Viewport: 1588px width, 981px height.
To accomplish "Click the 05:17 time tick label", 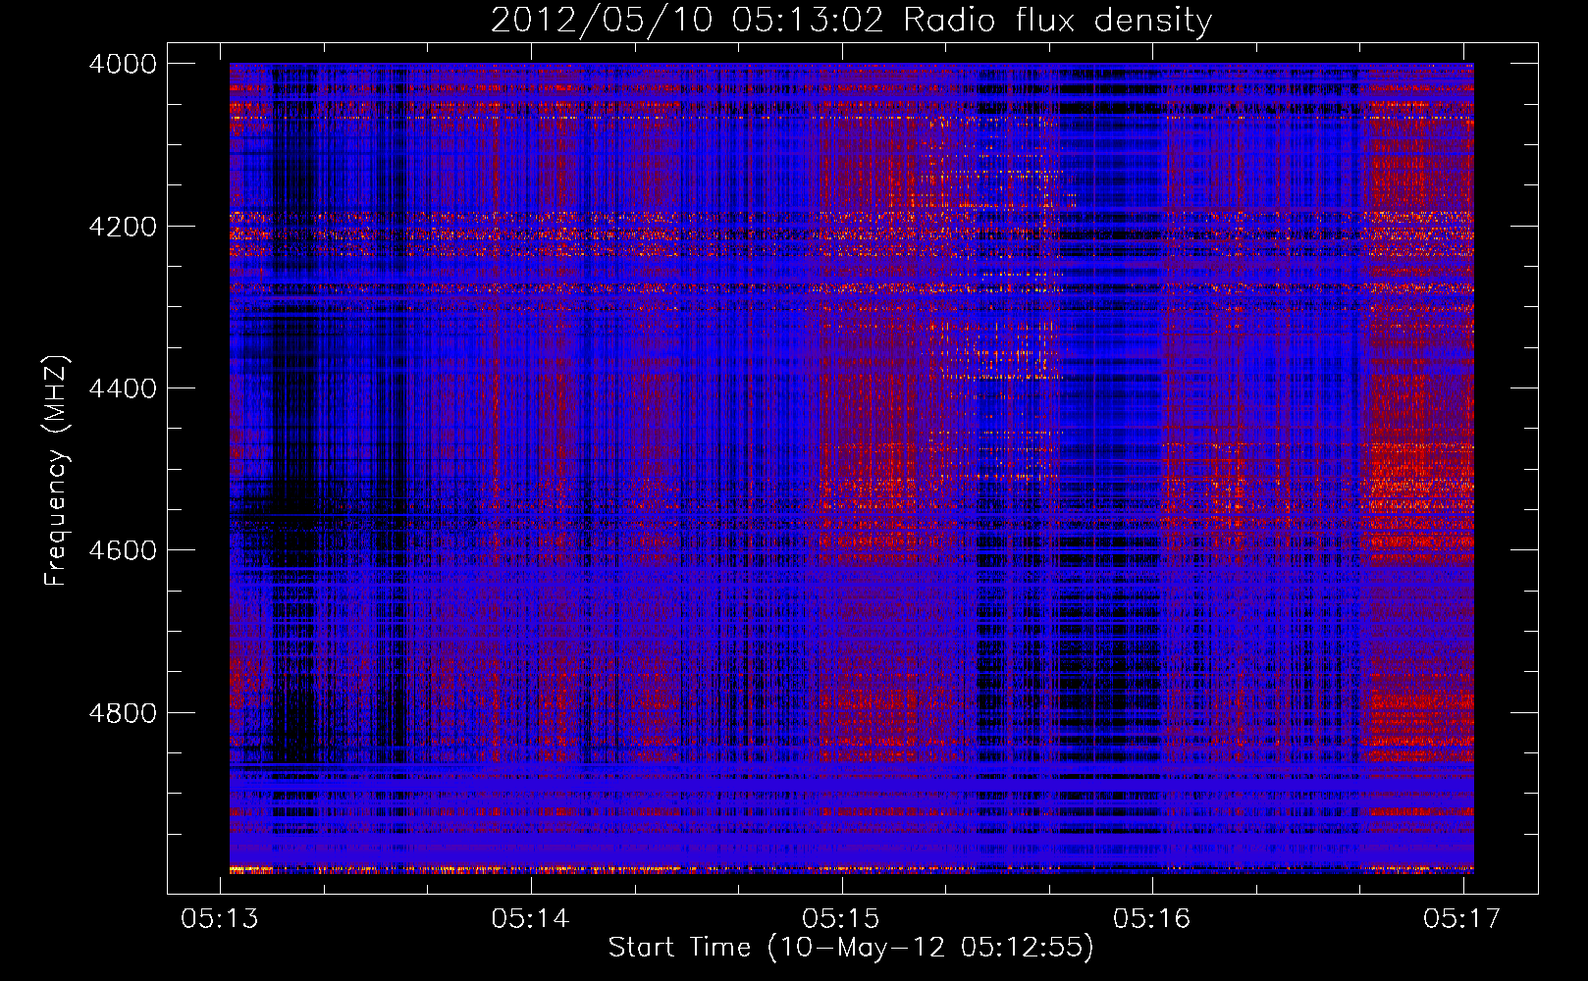I will 1462,918.
